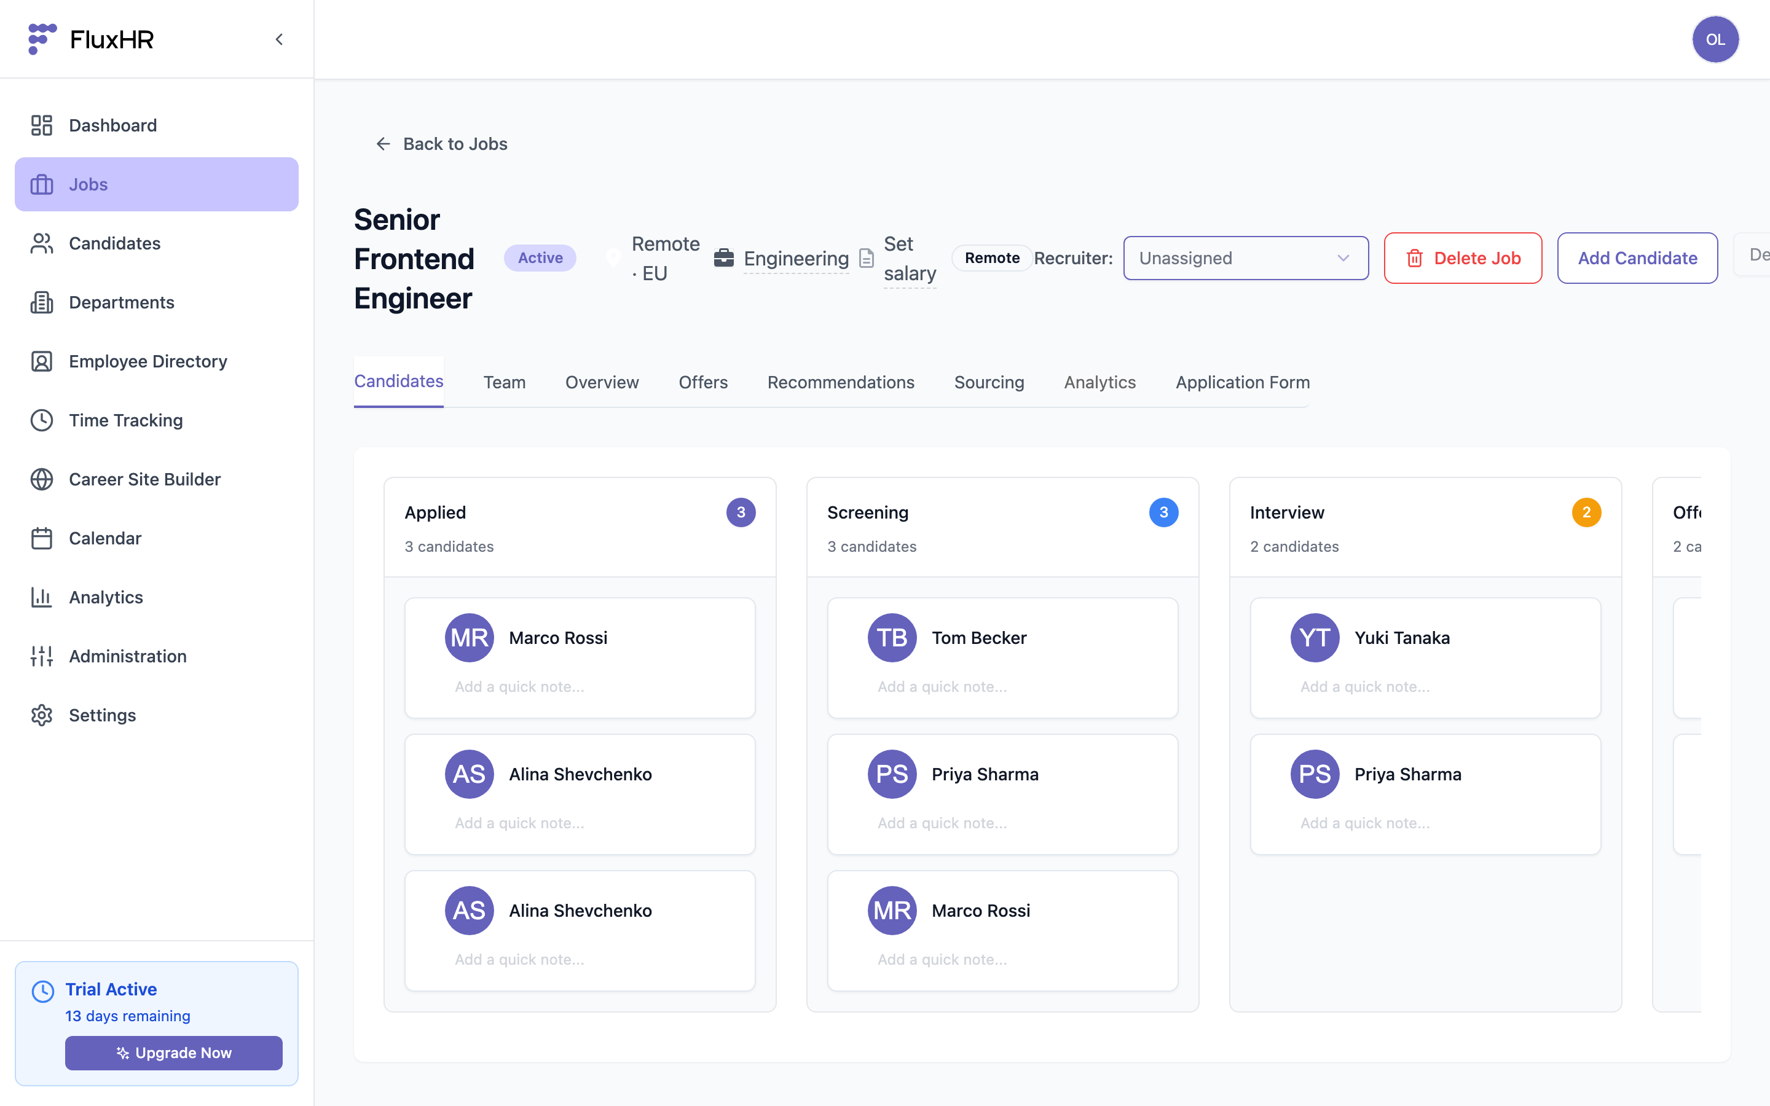Click the Remote tag badge
1770x1106 pixels.
(992, 258)
